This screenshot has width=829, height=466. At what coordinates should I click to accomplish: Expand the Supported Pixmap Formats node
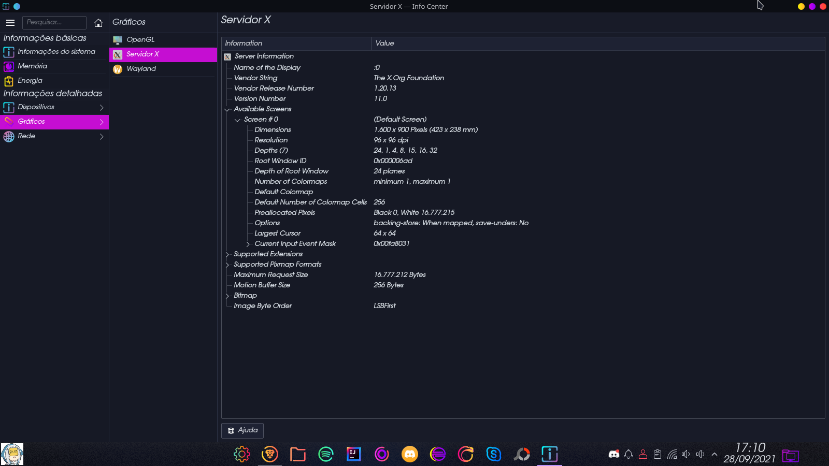[227, 265]
